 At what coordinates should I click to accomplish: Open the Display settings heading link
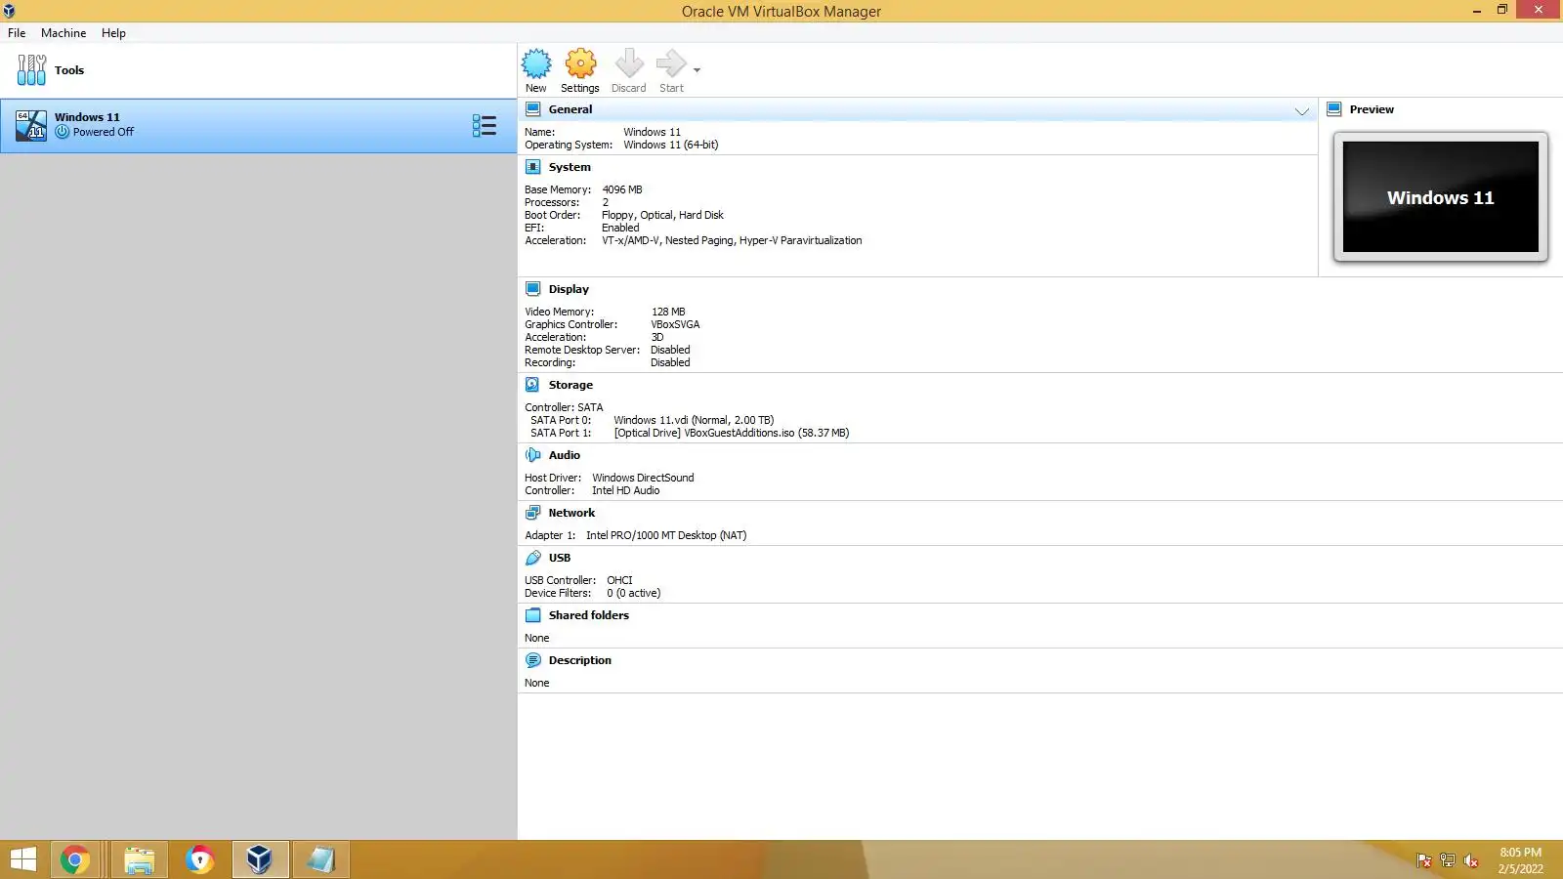coord(569,289)
